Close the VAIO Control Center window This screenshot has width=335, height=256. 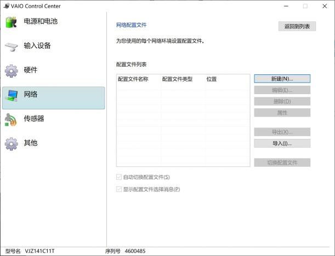click(325, 6)
